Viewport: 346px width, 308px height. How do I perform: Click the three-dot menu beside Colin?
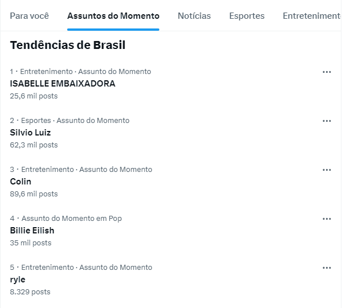pos(327,170)
